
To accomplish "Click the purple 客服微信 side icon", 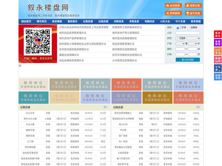I will (218, 43).
